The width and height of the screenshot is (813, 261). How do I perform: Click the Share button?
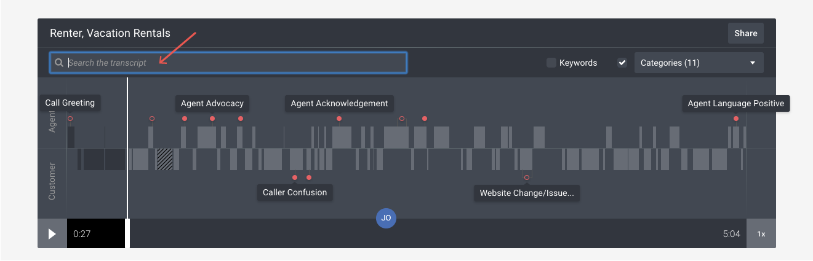(x=745, y=33)
